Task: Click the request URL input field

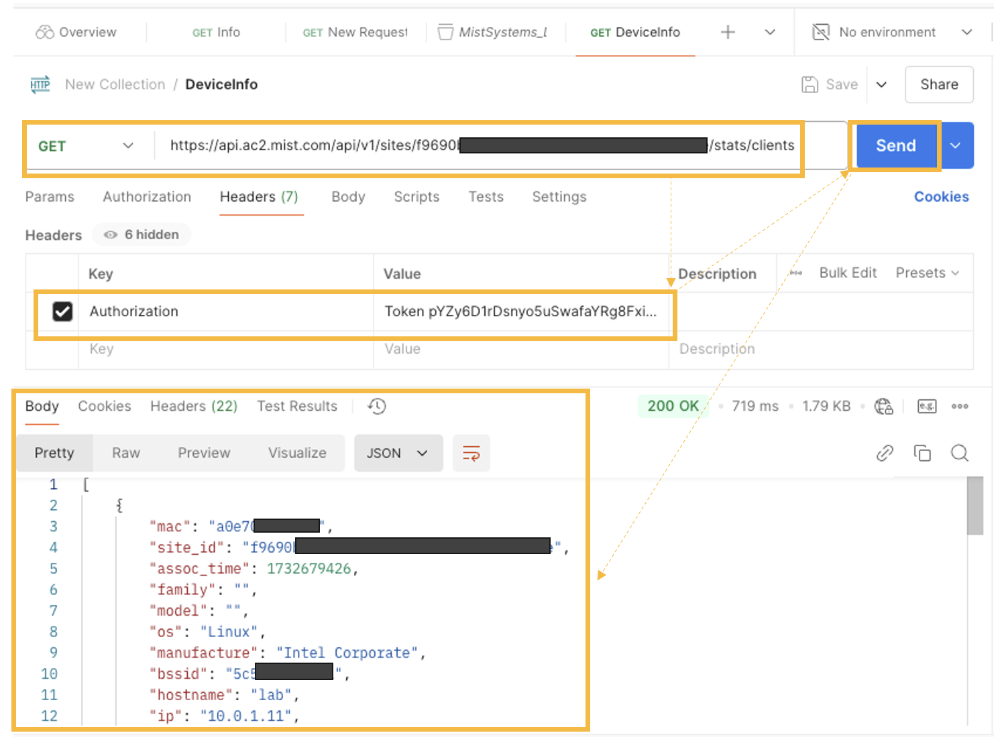Action: [x=483, y=145]
